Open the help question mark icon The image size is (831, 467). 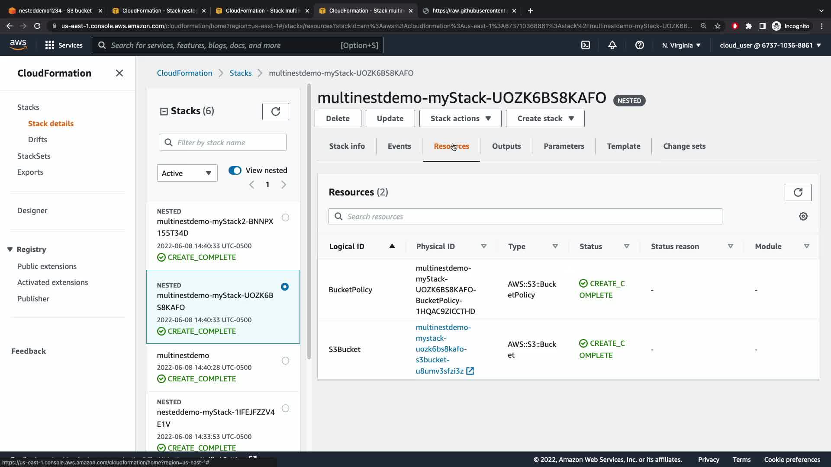click(639, 45)
